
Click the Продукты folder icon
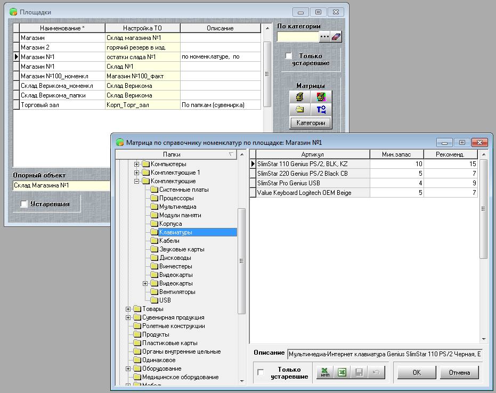[137, 334]
